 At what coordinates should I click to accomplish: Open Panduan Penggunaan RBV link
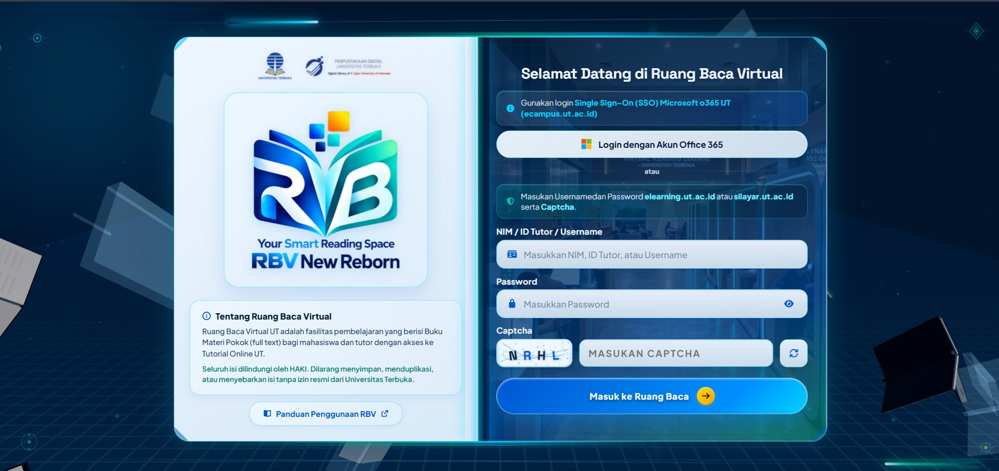tap(326, 414)
